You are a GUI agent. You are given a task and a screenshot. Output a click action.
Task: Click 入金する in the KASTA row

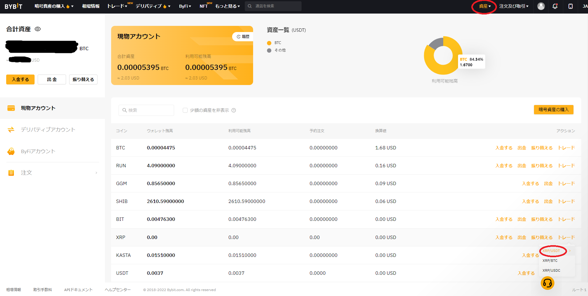coord(531,255)
